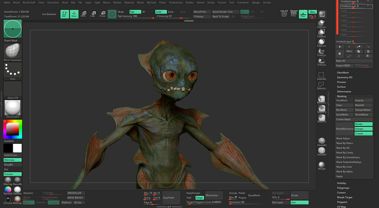
Task: Toggle the Zadd sculpt mode
Action: click(x=160, y=12)
